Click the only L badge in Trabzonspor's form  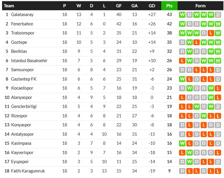211,33
